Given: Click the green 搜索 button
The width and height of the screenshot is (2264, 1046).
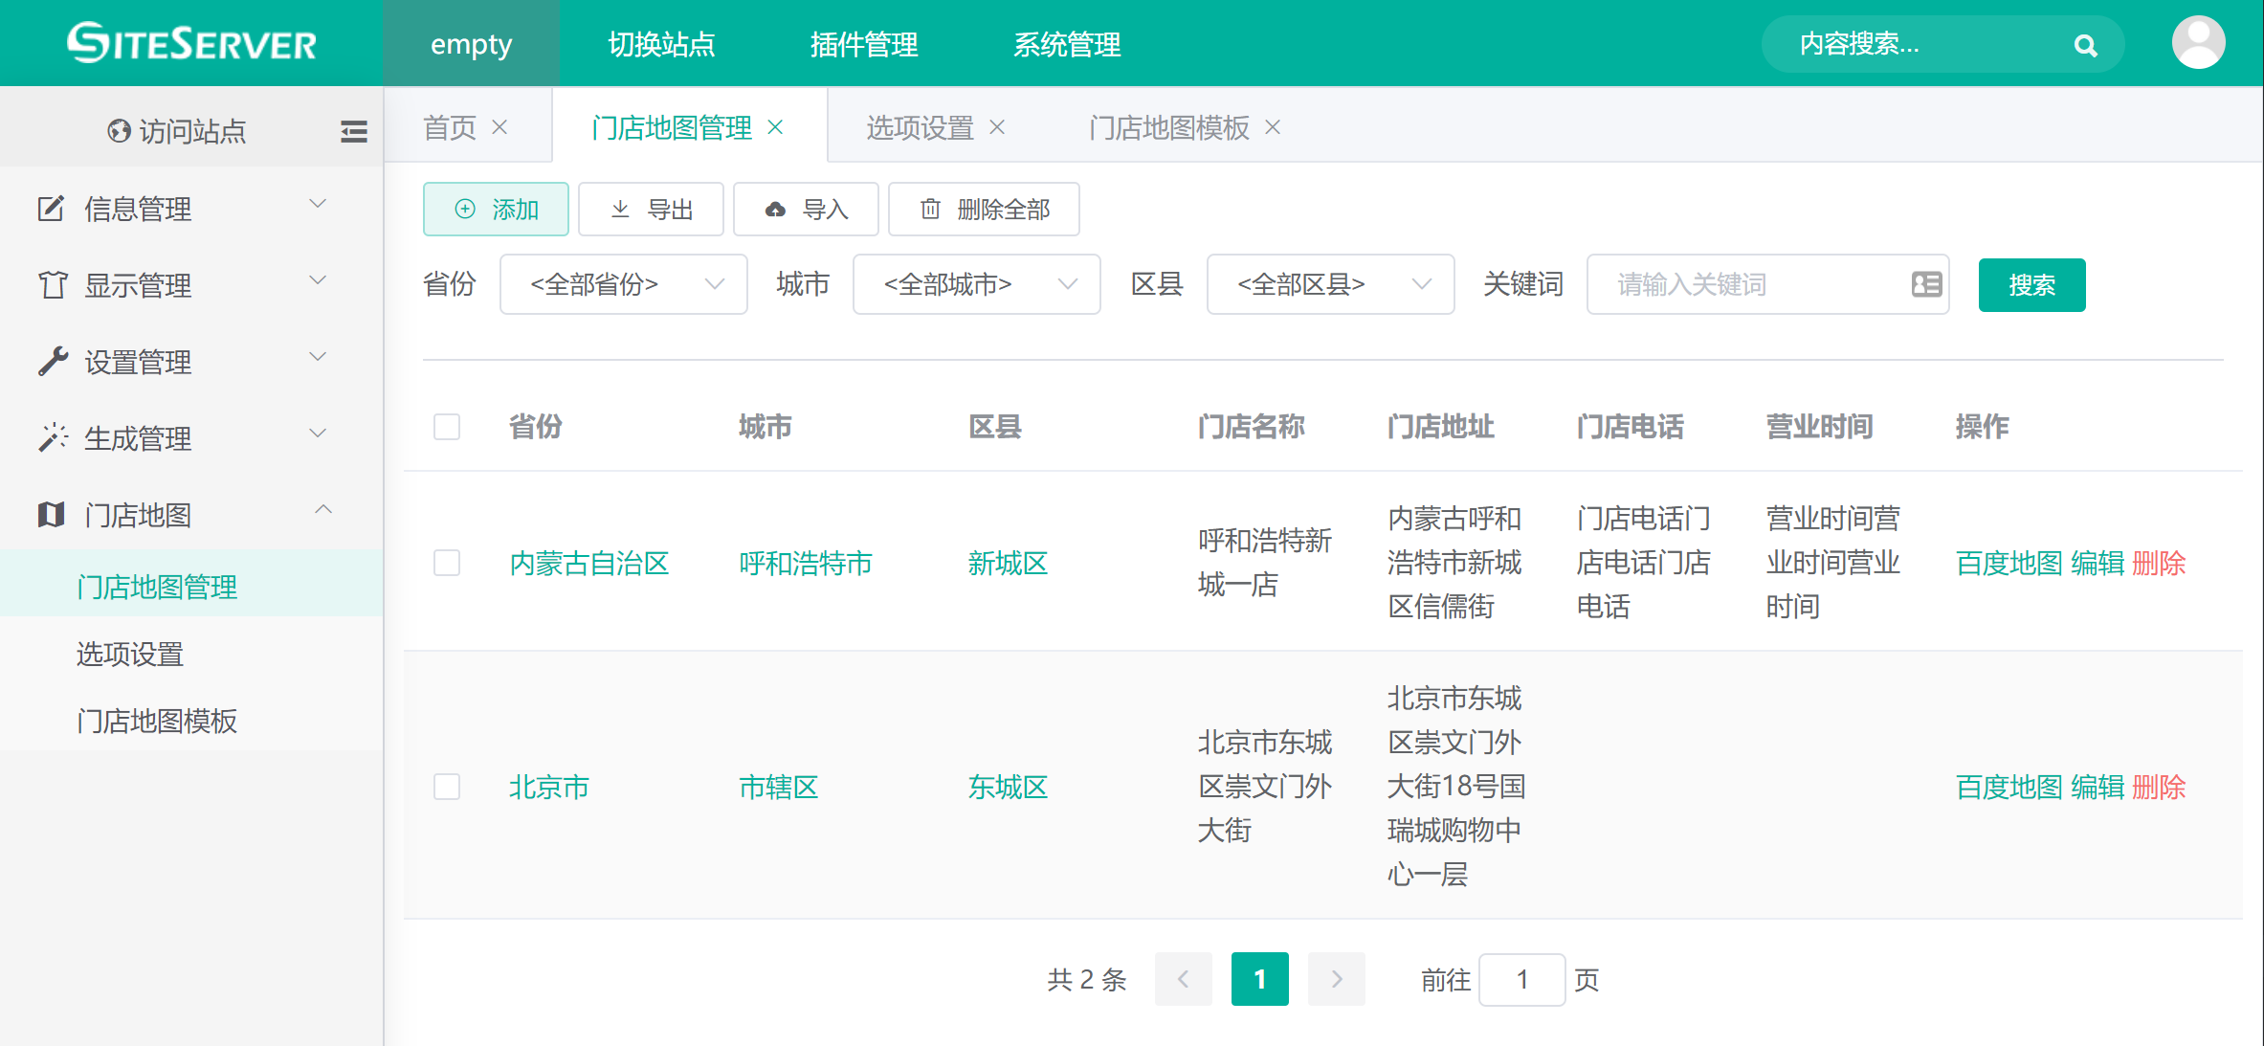Looking at the screenshot, I should point(2031,284).
